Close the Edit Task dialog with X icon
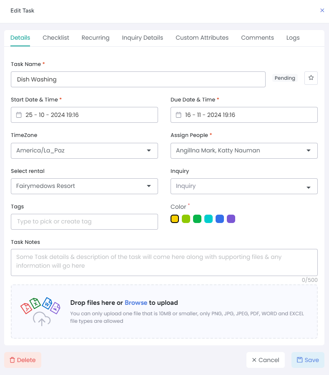This screenshot has width=329, height=375. [322, 10]
